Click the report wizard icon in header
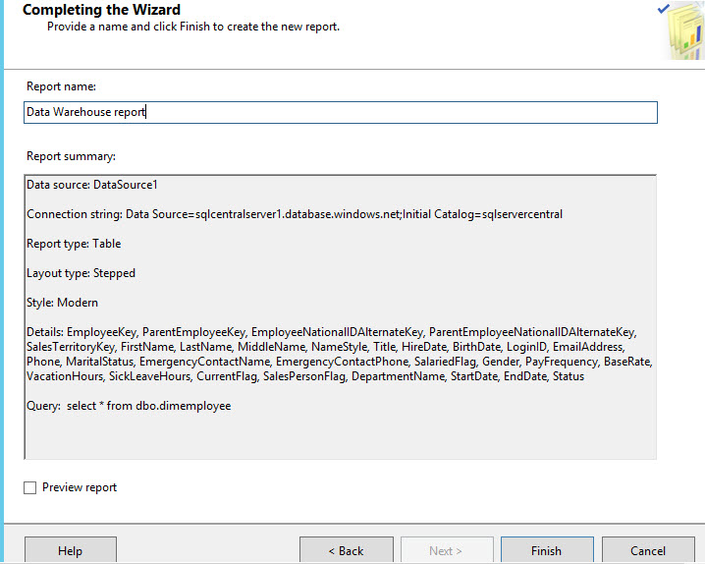This screenshot has width=705, height=564. 679,29
